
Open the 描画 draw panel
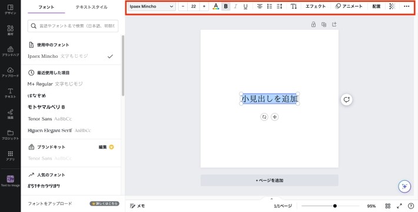[x=10, y=114]
